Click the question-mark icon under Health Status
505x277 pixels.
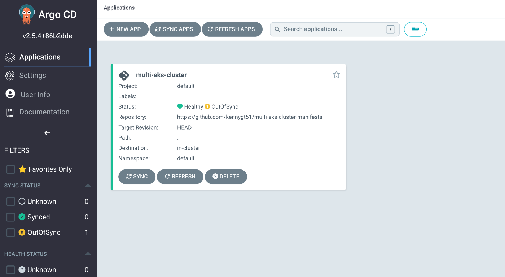tap(22, 270)
